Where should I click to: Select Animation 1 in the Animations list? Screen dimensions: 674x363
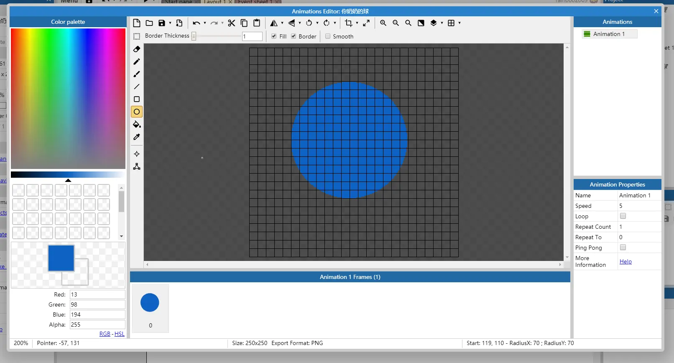click(x=609, y=34)
